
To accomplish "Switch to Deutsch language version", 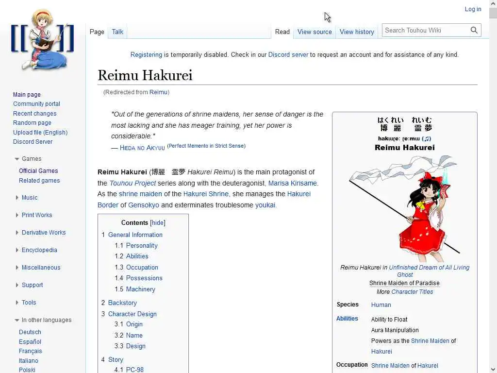I will (30, 332).
